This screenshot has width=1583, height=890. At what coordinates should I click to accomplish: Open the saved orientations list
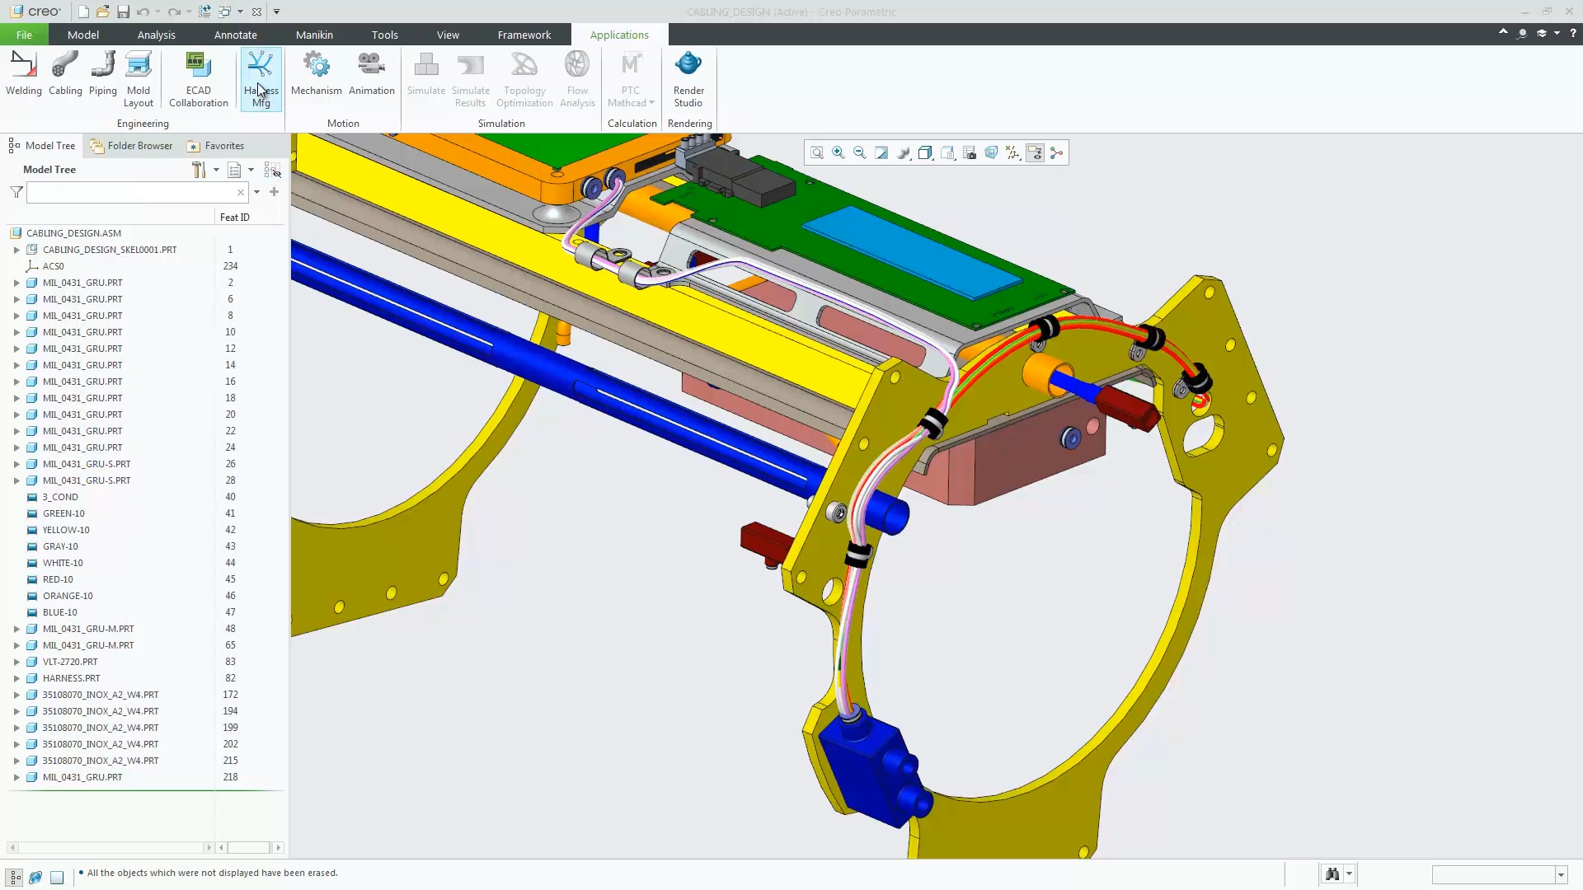(947, 153)
